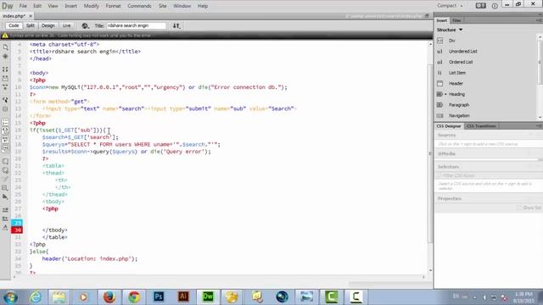Open the Format menu
Viewport: 543px width, 305px height.
(x=113, y=6)
